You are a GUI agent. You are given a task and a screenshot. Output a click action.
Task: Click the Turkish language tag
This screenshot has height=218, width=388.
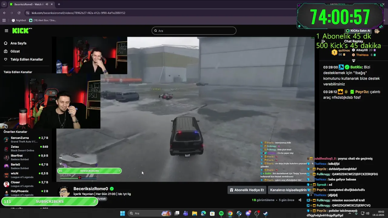point(101,199)
